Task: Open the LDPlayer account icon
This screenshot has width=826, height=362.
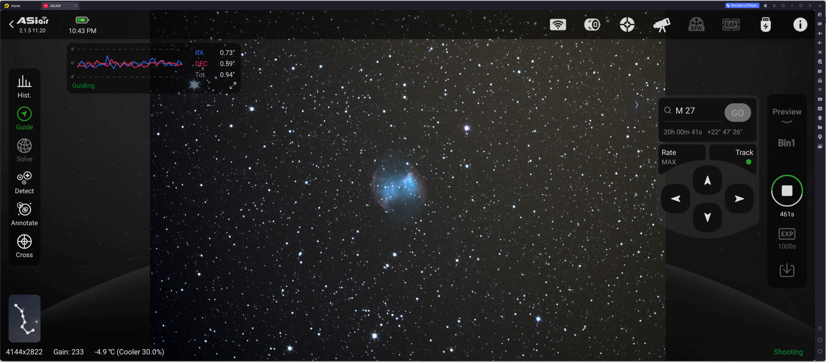Action: tap(765, 5)
